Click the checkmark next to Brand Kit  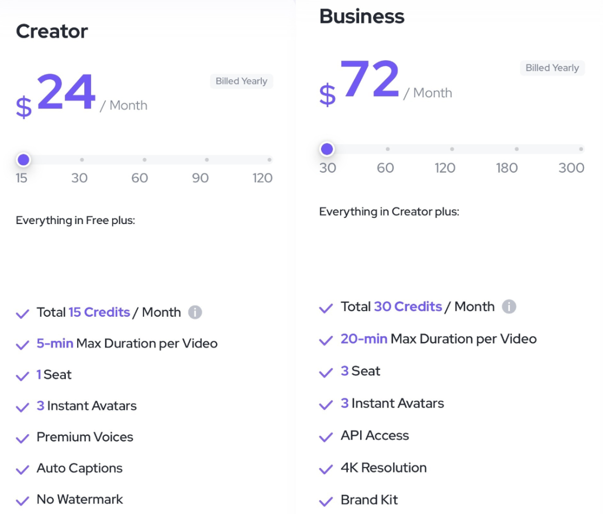pos(326,501)
